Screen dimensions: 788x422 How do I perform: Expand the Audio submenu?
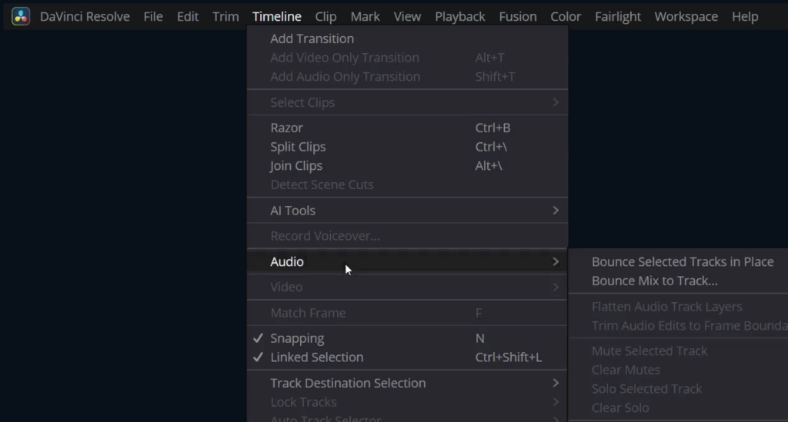(408, 262)
